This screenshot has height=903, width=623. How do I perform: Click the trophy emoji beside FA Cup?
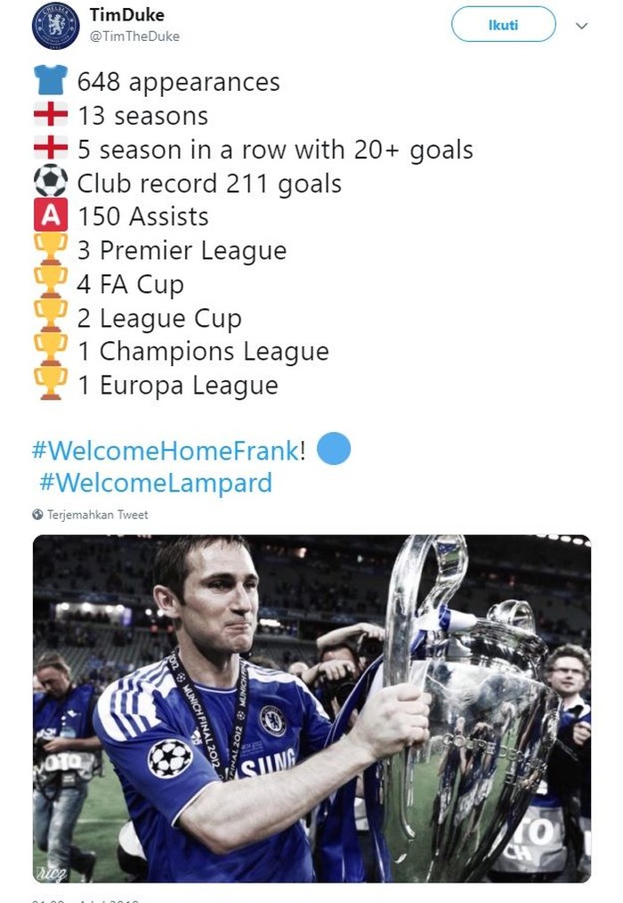51,284
